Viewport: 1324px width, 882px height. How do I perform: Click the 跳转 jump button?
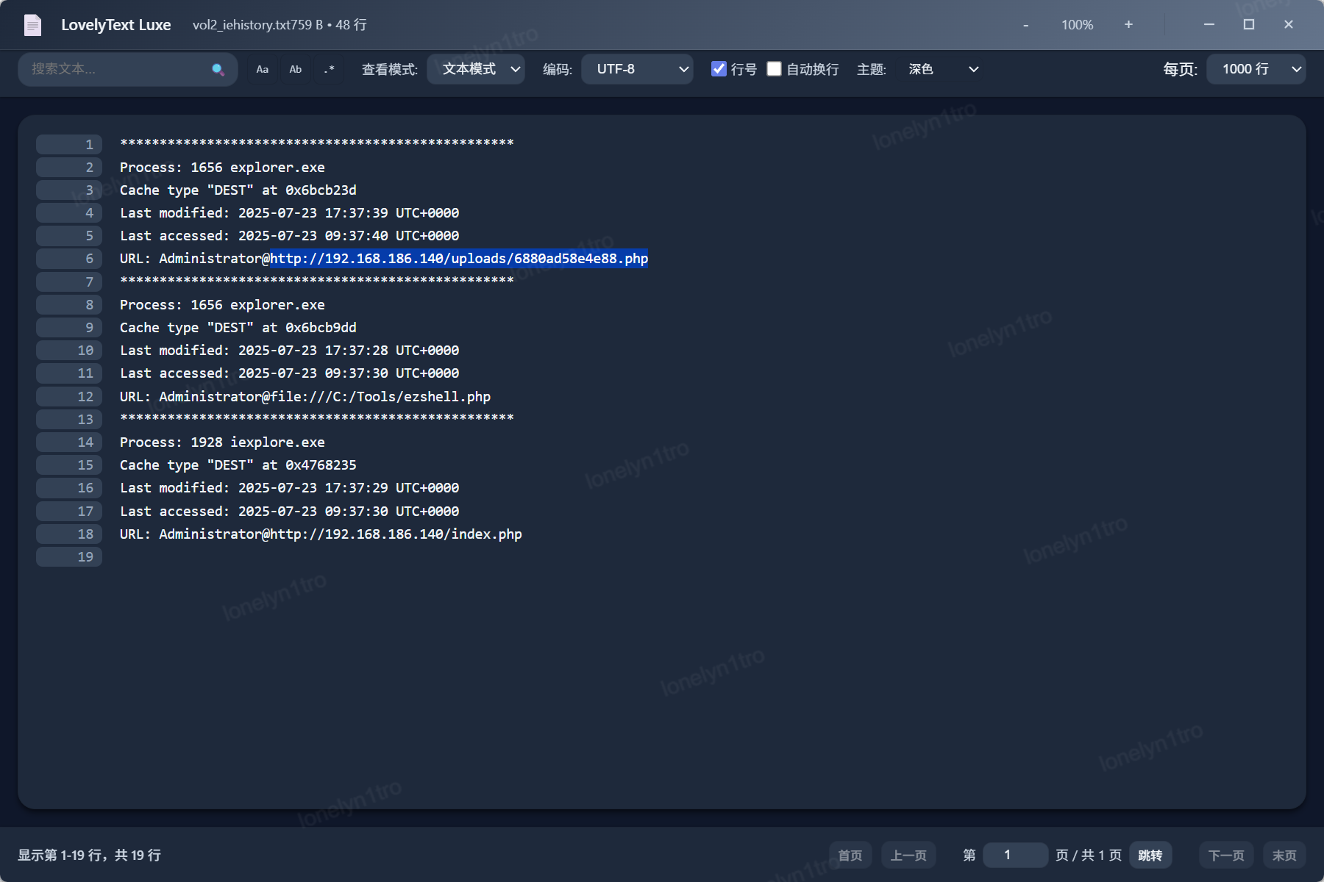pyautogui.click(x=1150, y=856)
